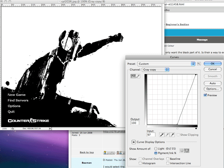Click the Input value field

(x=151, y=135)
